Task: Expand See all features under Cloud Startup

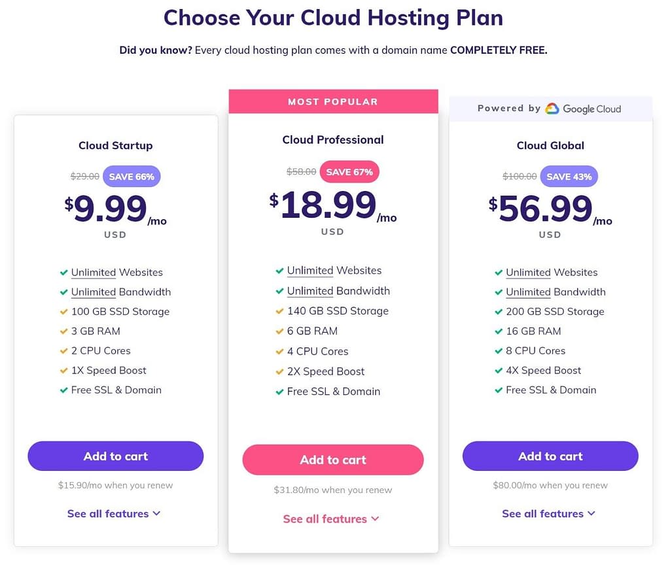Action: pyautogui.click(x=114, y=513)
